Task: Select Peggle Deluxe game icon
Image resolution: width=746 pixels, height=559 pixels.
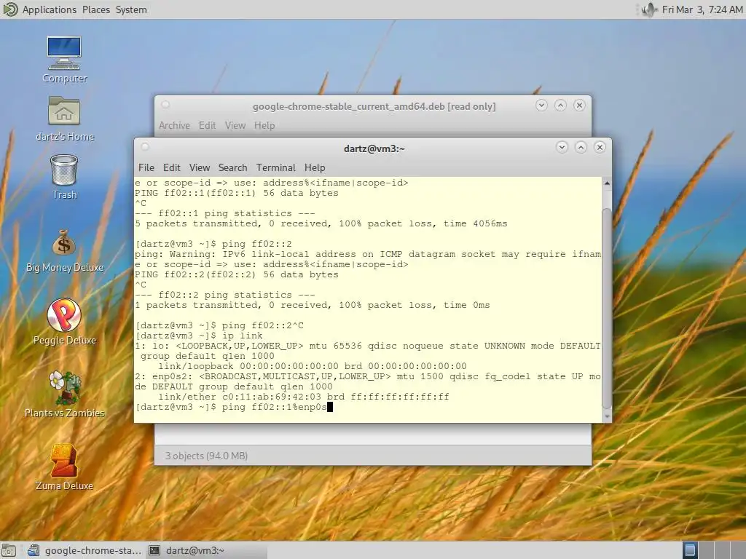Action: click(64, 314)
